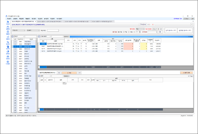Click column-layout icon above the upper product grid
This screenshot has height=134, width=198.
[39, 37]
